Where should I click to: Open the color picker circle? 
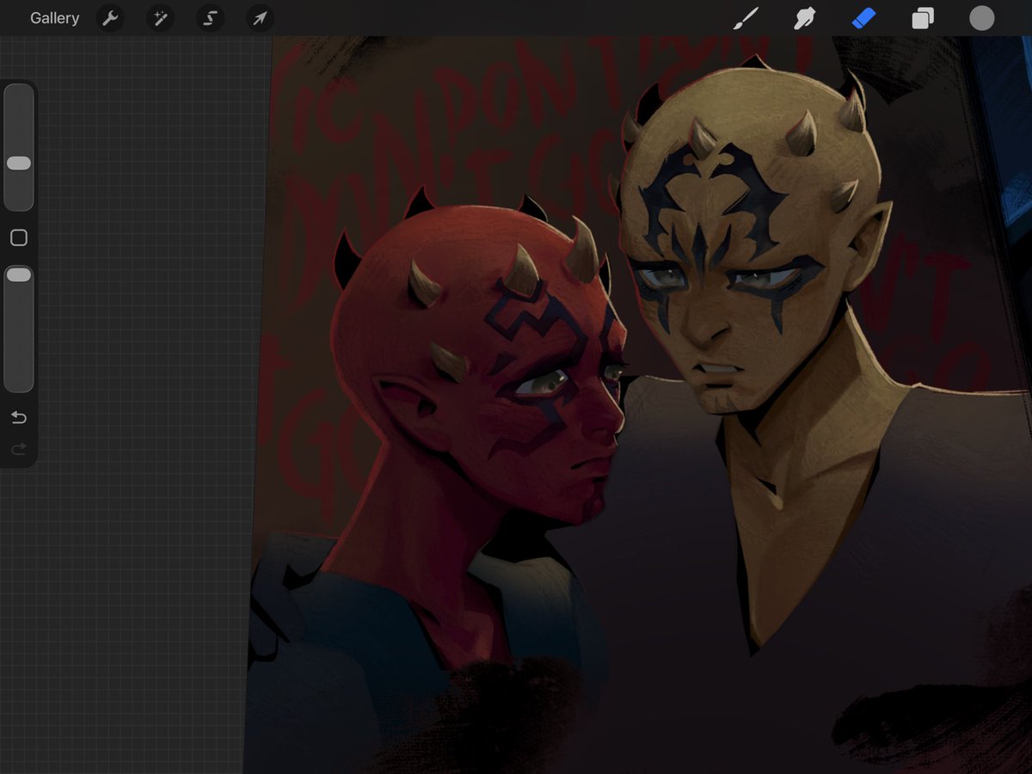pos(982,18)
